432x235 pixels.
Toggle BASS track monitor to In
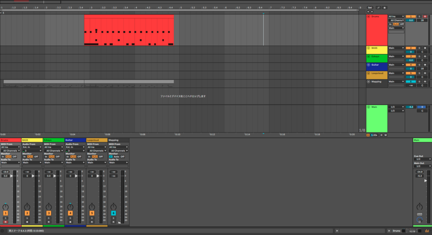[24, 156]
